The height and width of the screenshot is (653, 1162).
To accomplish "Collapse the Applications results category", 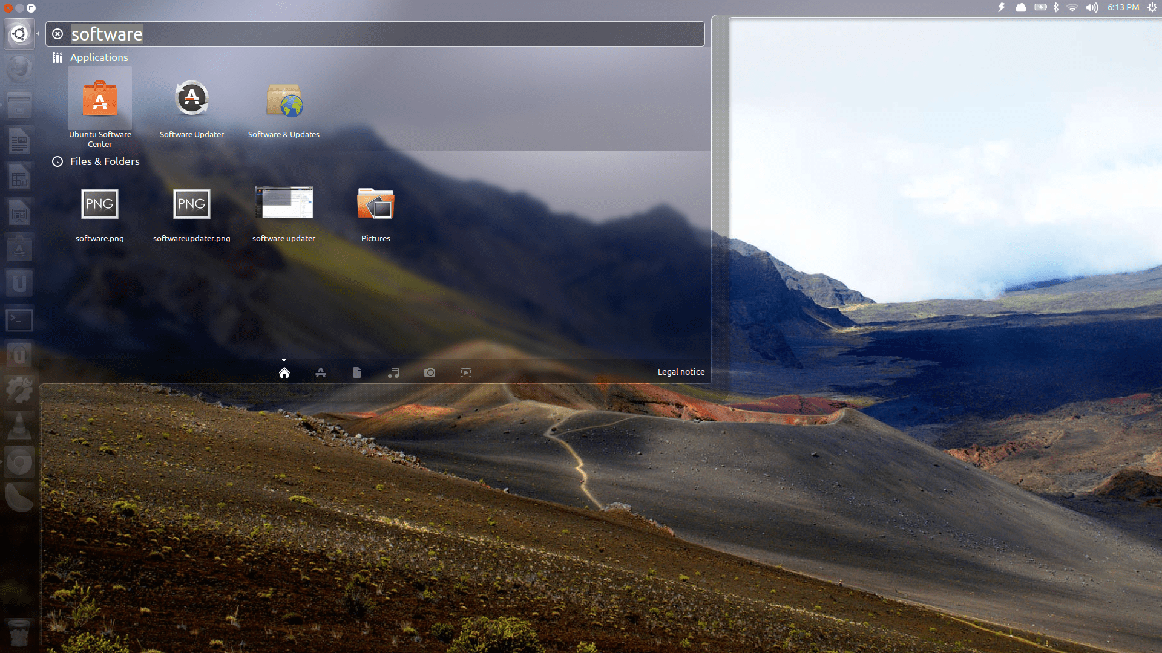I will pos(99,57).
